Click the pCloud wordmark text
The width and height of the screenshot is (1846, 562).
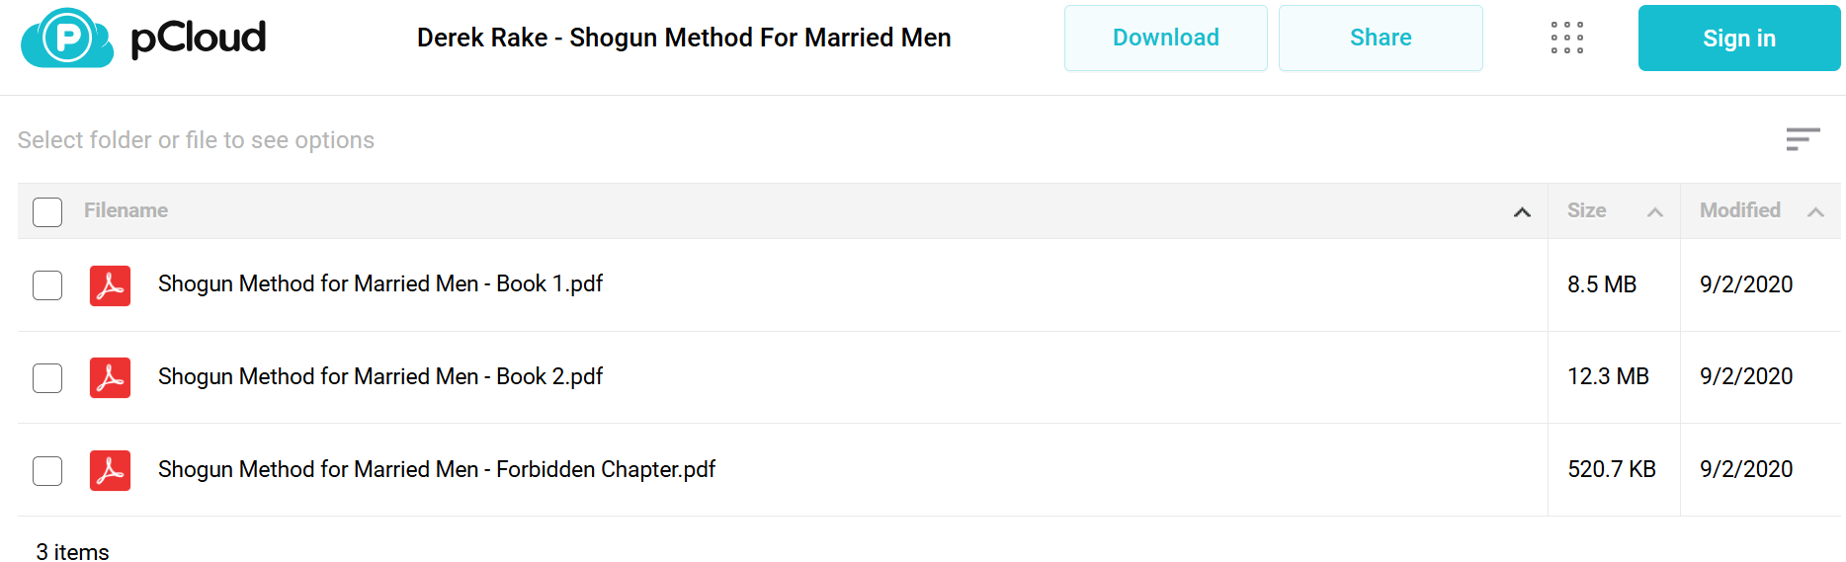[199, 38]
